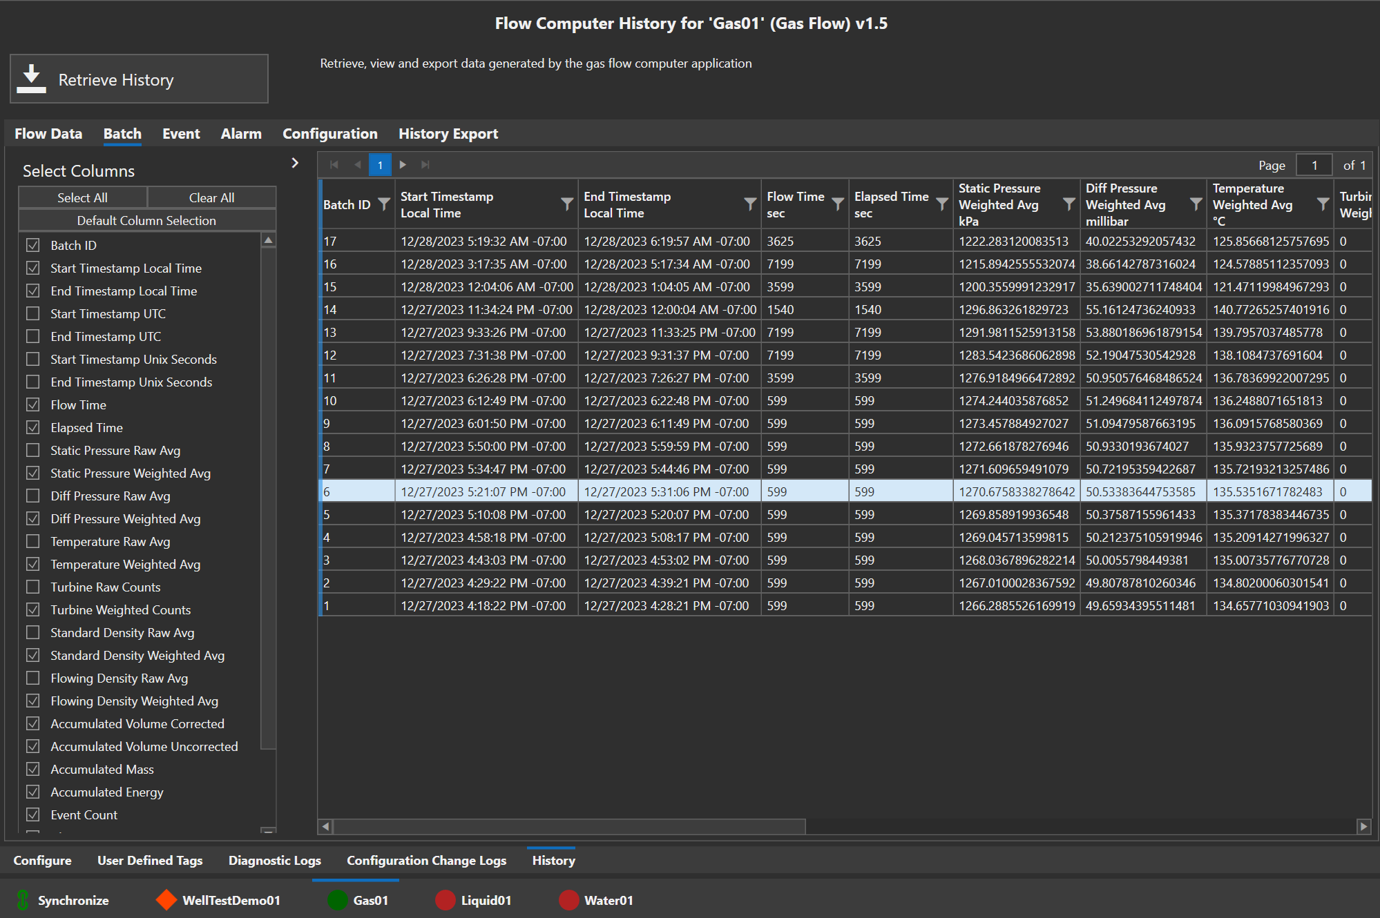The image size is (1380, 918).
Task: Open the Start Timestamp filter funnel
Action: (x=566, y=204)
